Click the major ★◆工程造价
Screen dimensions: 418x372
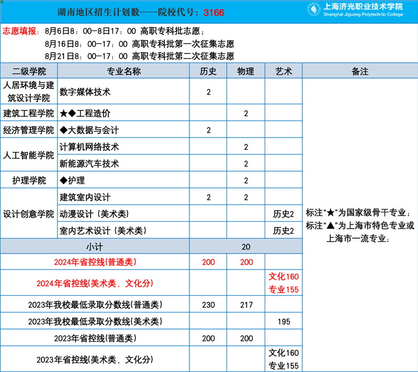pyautogui.click(x=85, y=113)
